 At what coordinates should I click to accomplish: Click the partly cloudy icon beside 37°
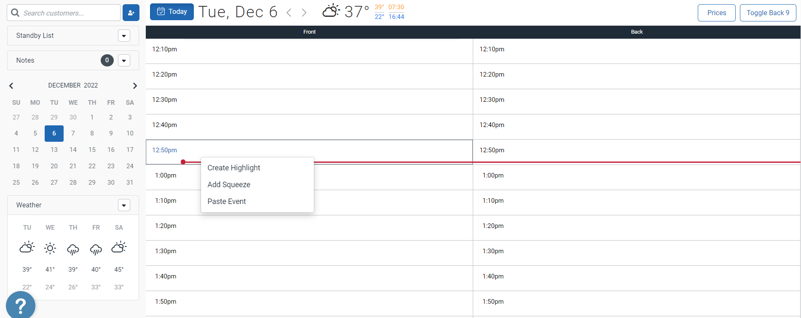[x=331, y=11]
